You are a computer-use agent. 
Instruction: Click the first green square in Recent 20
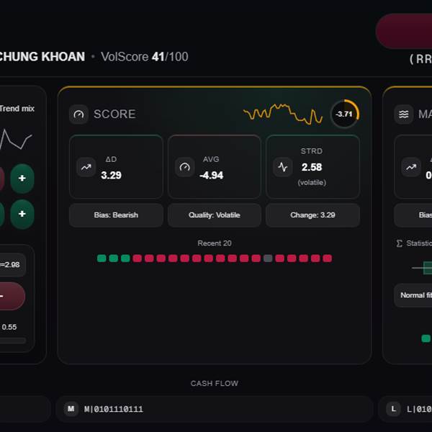point(102,258)
